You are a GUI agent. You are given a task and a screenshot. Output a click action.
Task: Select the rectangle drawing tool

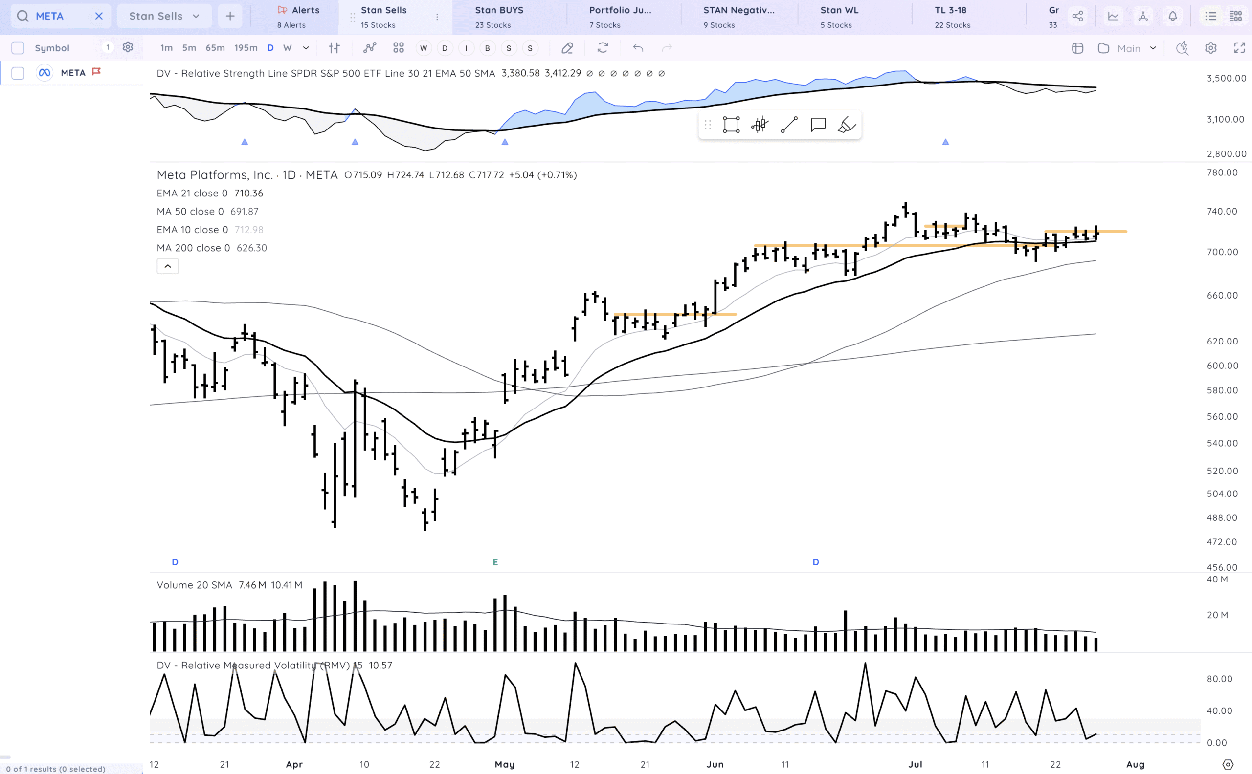coord(731,125)
